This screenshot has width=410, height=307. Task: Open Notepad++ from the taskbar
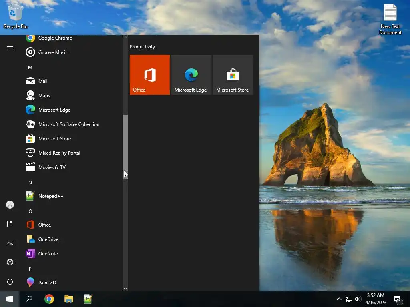point(88,299)
